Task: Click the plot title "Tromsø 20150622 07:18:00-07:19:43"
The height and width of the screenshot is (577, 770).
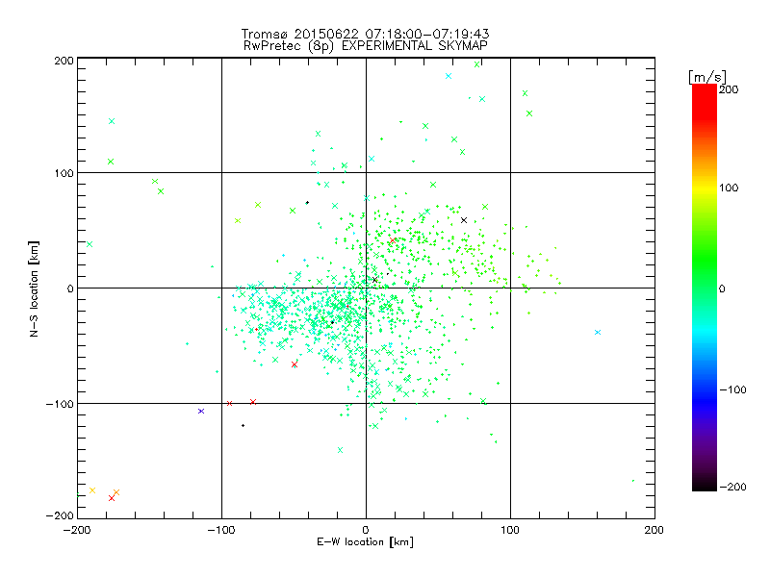Action: pos(365,34)
